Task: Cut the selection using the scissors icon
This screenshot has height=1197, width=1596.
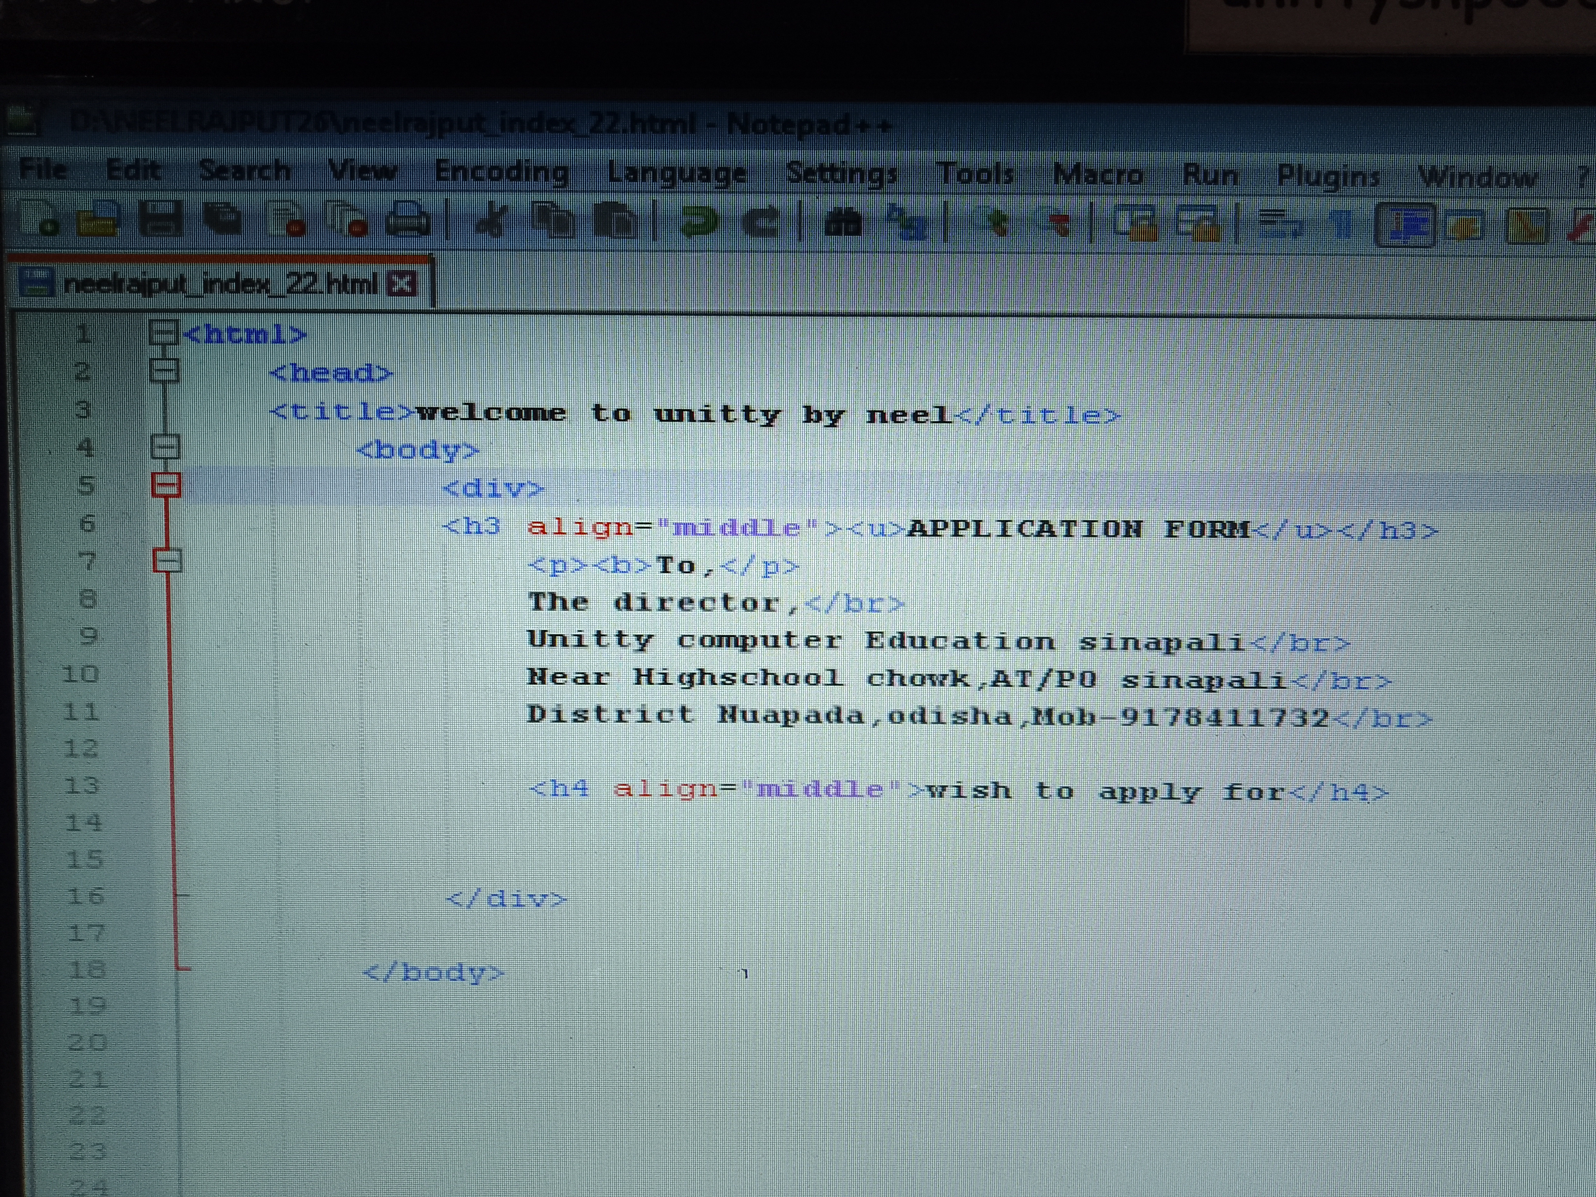Action: pos(491,220)
